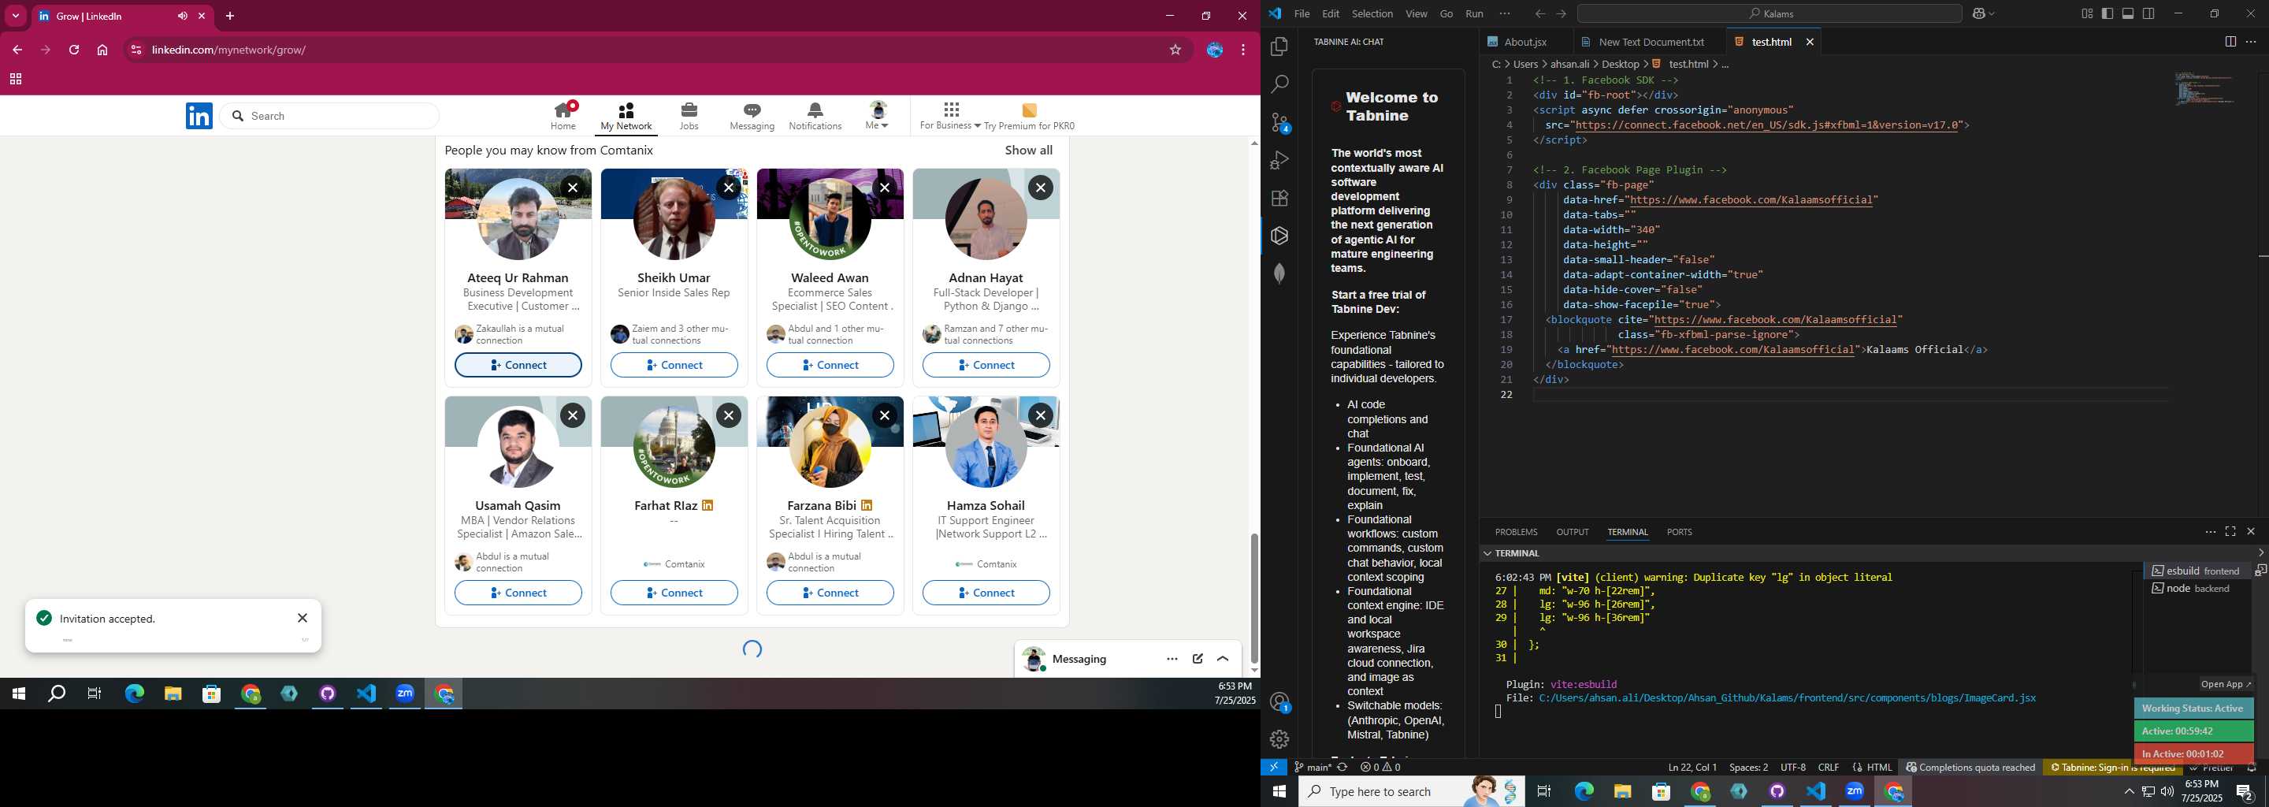Open Copilot dropdown in VS Code title bar
The width and height of the screenshot is (2269, 807).
click(1983, 13)
